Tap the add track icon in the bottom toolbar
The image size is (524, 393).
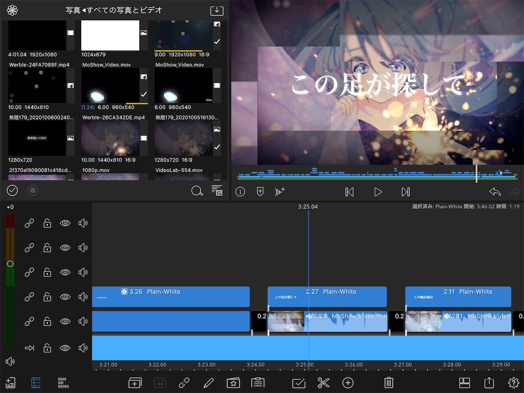click(10, 383)
